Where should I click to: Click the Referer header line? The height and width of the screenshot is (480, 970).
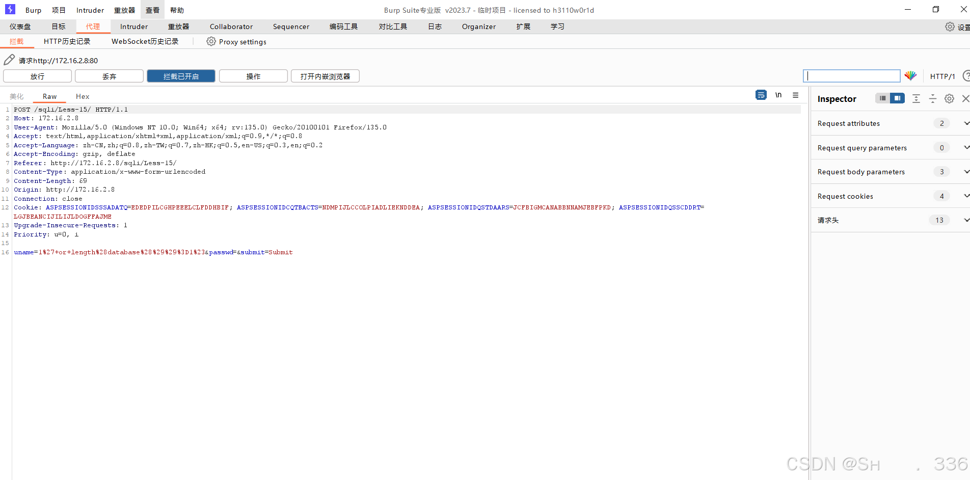click(x=95, y=163)
